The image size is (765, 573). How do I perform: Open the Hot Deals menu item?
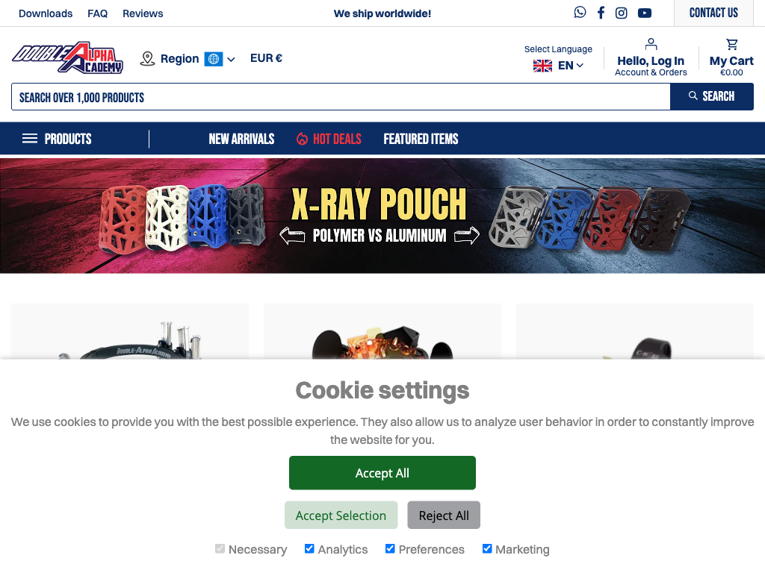point(329,139)
